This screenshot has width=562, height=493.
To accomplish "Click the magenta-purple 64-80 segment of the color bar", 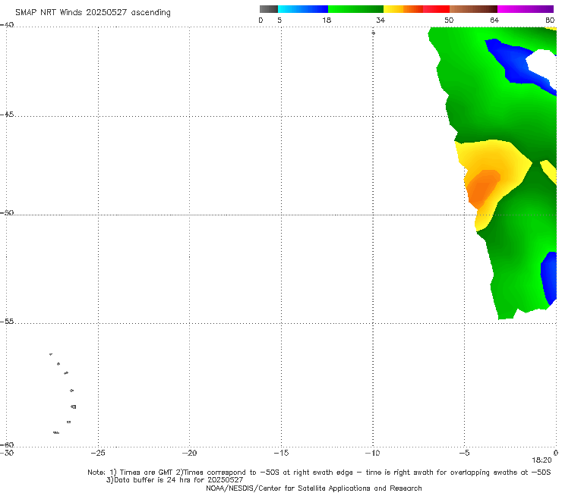I will click(526, 9).
